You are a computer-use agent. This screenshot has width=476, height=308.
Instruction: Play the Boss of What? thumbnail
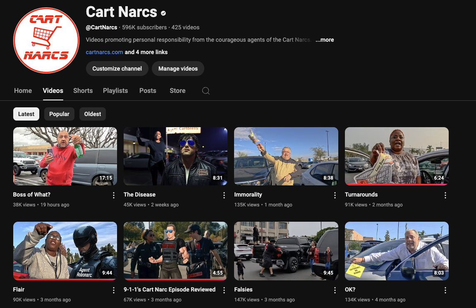65,156
